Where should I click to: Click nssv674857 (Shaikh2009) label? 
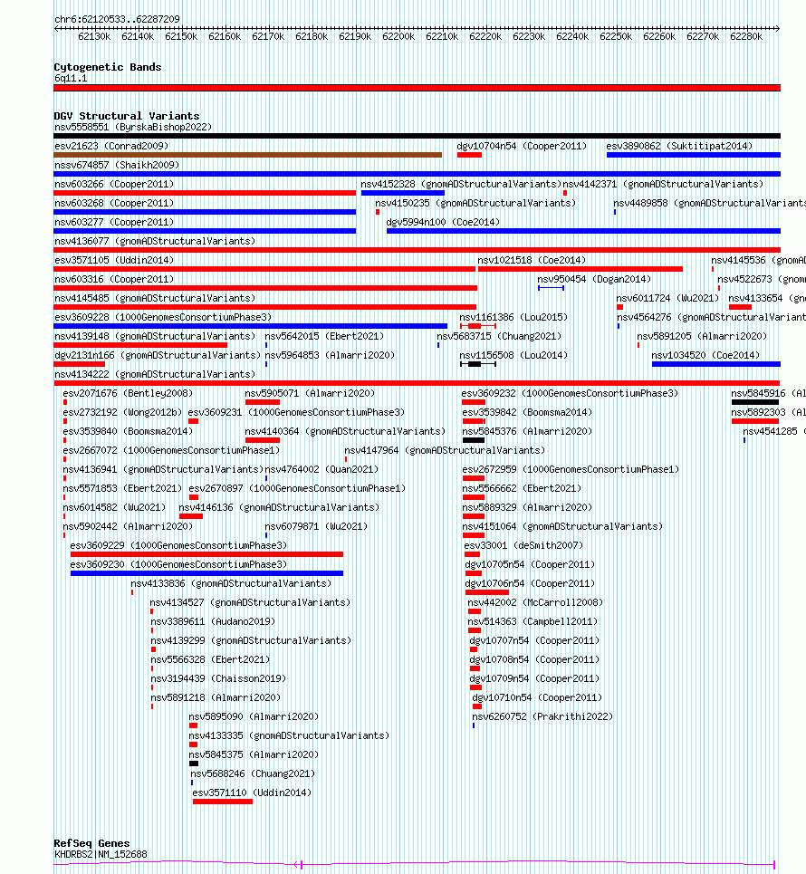pyautogui.click(x=117, y=165)
